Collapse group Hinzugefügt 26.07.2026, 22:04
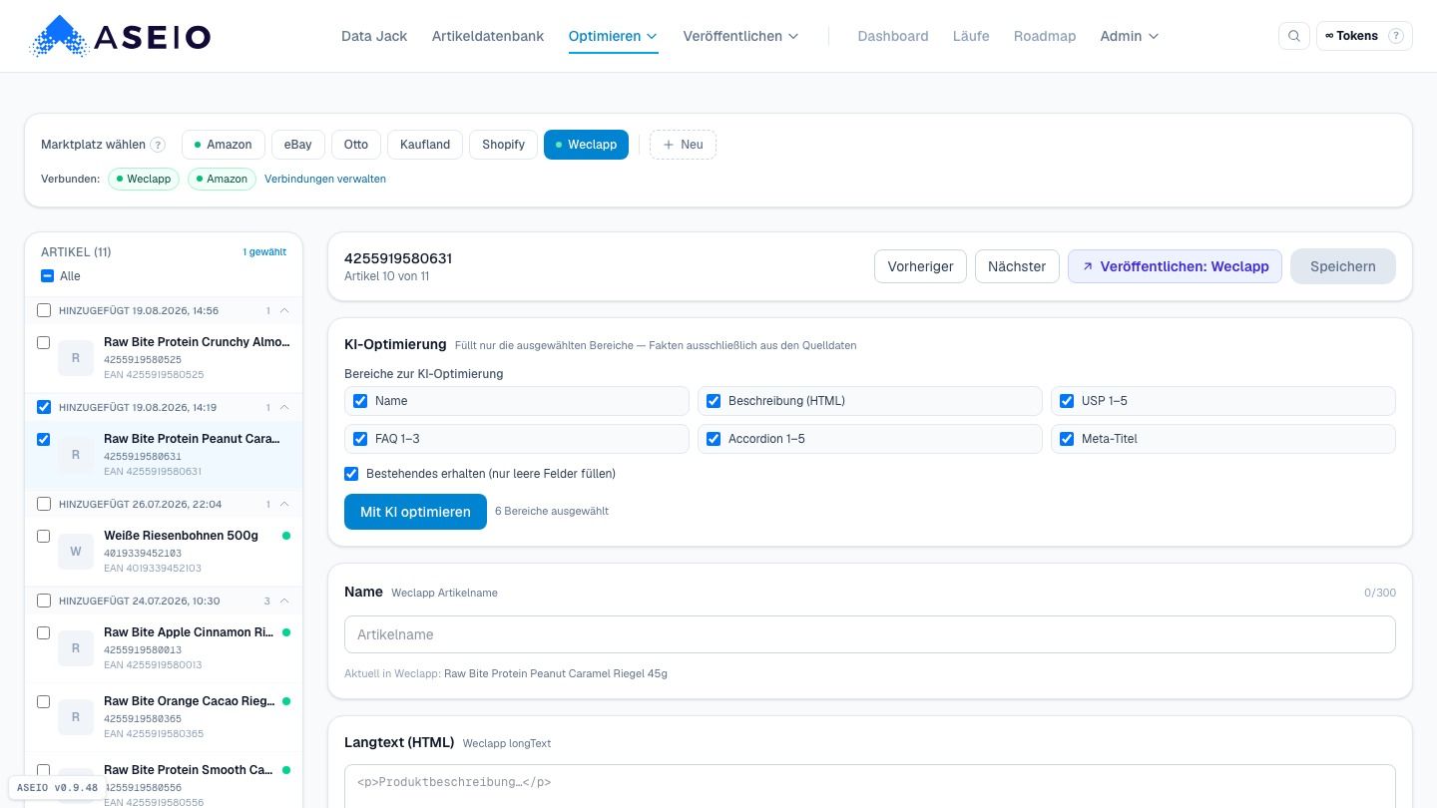The width and height of the screenshot is (1437, 808). [284, 504]
